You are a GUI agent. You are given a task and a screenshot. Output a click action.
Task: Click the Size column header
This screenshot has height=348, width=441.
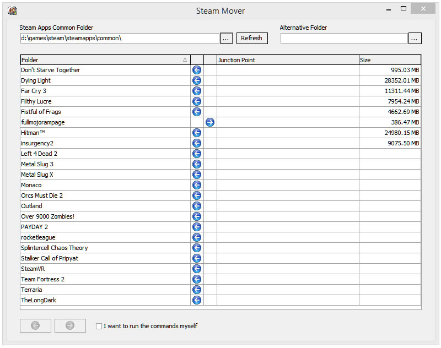coord(390,60)
